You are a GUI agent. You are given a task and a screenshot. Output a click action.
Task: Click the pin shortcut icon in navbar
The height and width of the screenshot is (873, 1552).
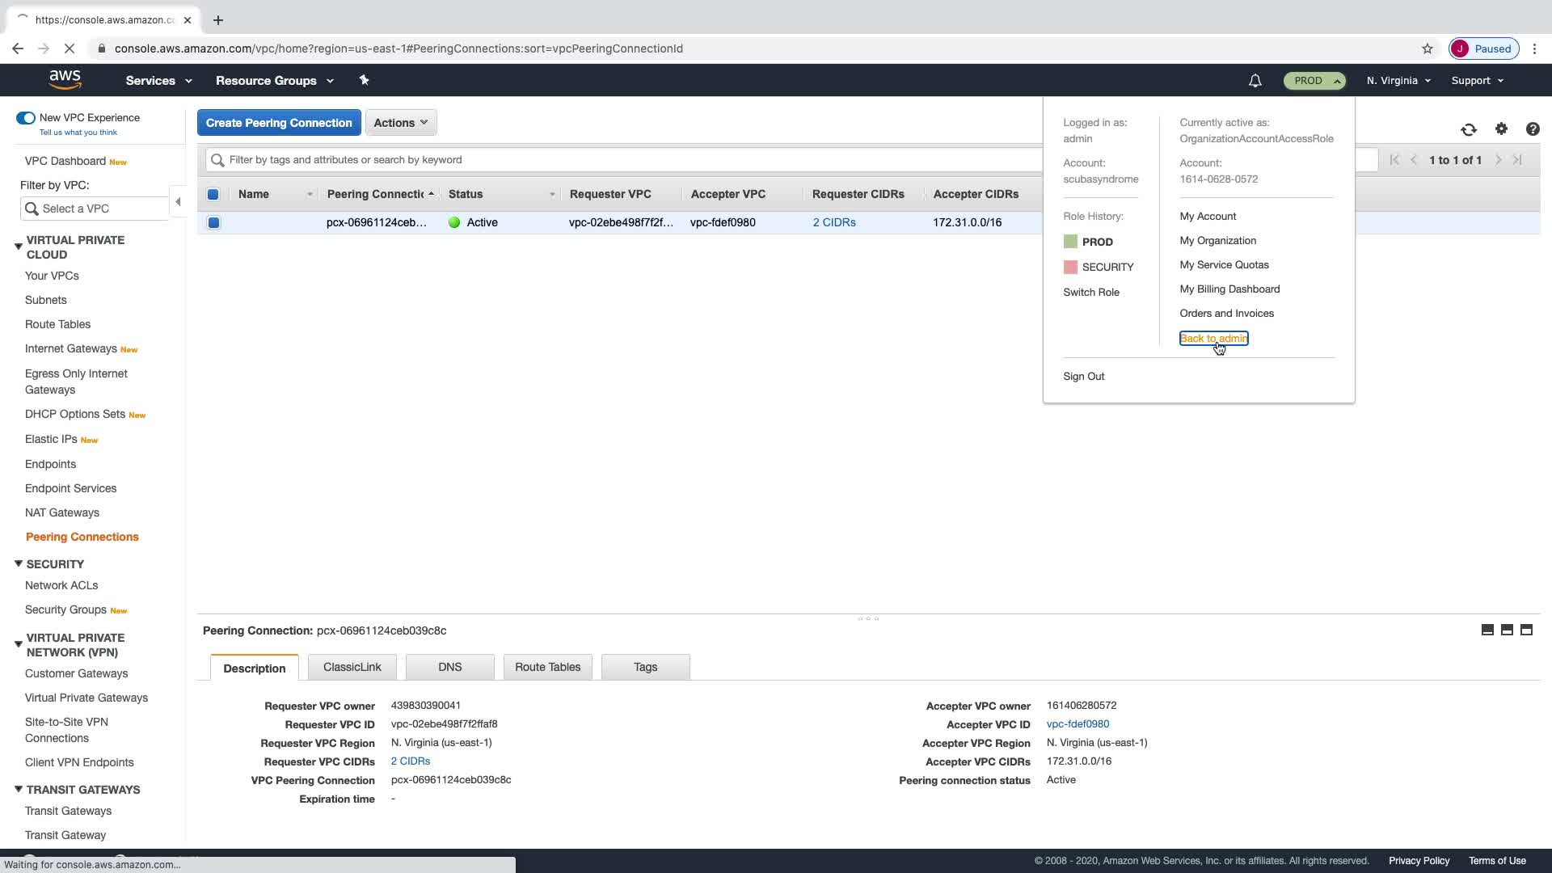pos(364,80)
